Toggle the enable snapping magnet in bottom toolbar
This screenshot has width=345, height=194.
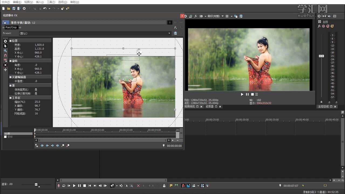click(x=183, y=186)
